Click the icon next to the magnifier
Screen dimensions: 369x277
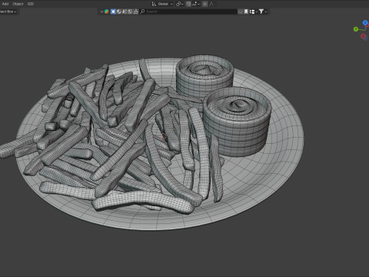[x=136, y=12]
